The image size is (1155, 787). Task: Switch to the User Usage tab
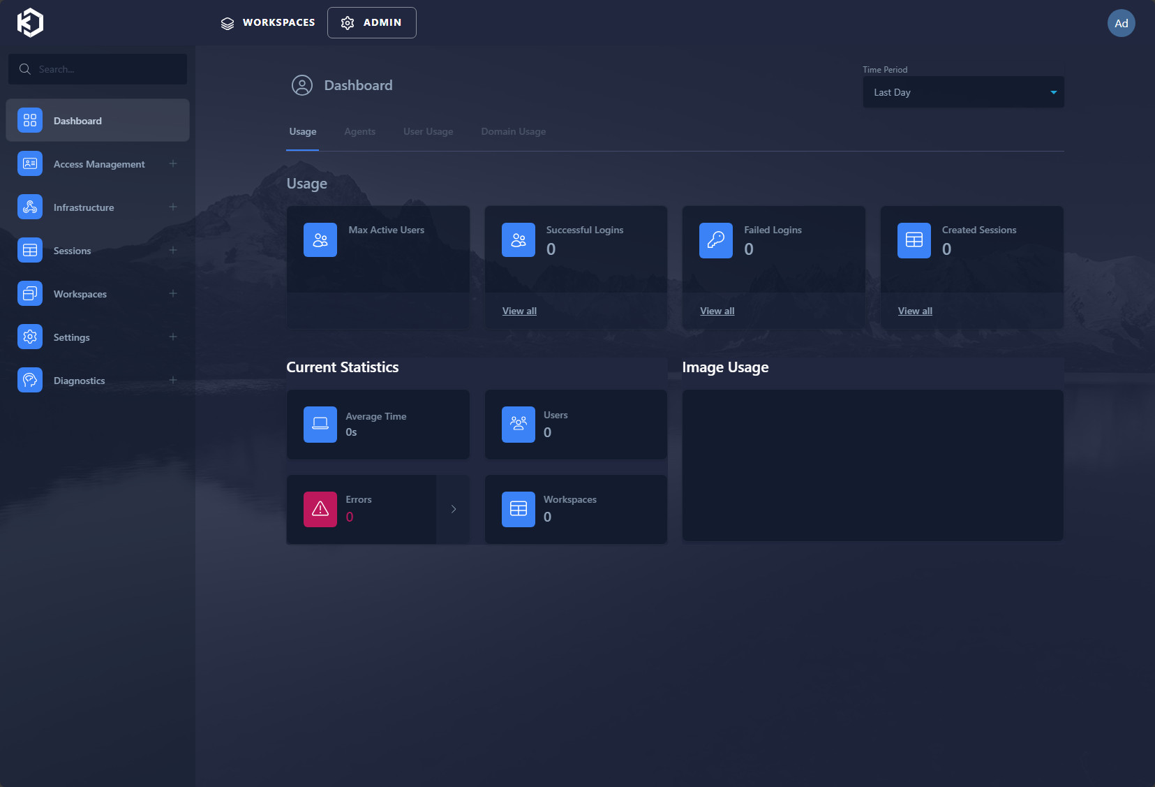429,131
